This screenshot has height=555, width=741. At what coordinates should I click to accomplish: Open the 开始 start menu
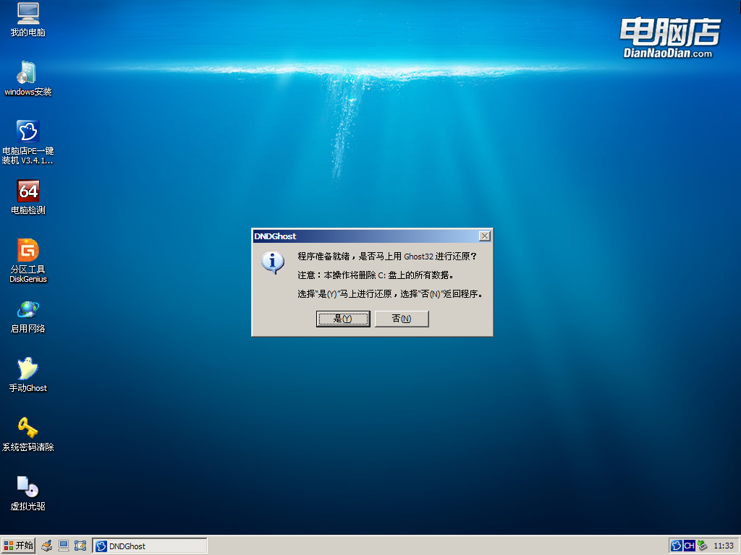tap(18, 546)
